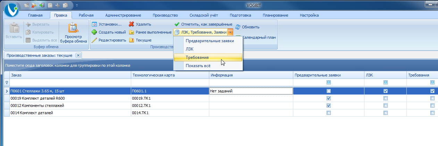Switch to Главная ribbon tab
Viewport: 438px width, 146px height.
point(35,15)
